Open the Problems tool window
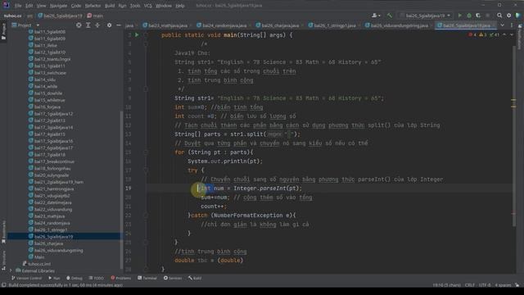The width and height of the screenshot is (524, 295). (x=121, y=278)
